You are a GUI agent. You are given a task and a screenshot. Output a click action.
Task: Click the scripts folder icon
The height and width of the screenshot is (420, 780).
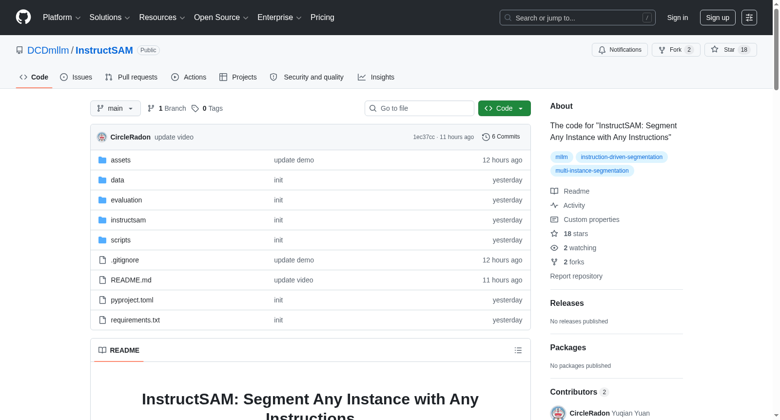pyautogui.click(x=102, y=240)
